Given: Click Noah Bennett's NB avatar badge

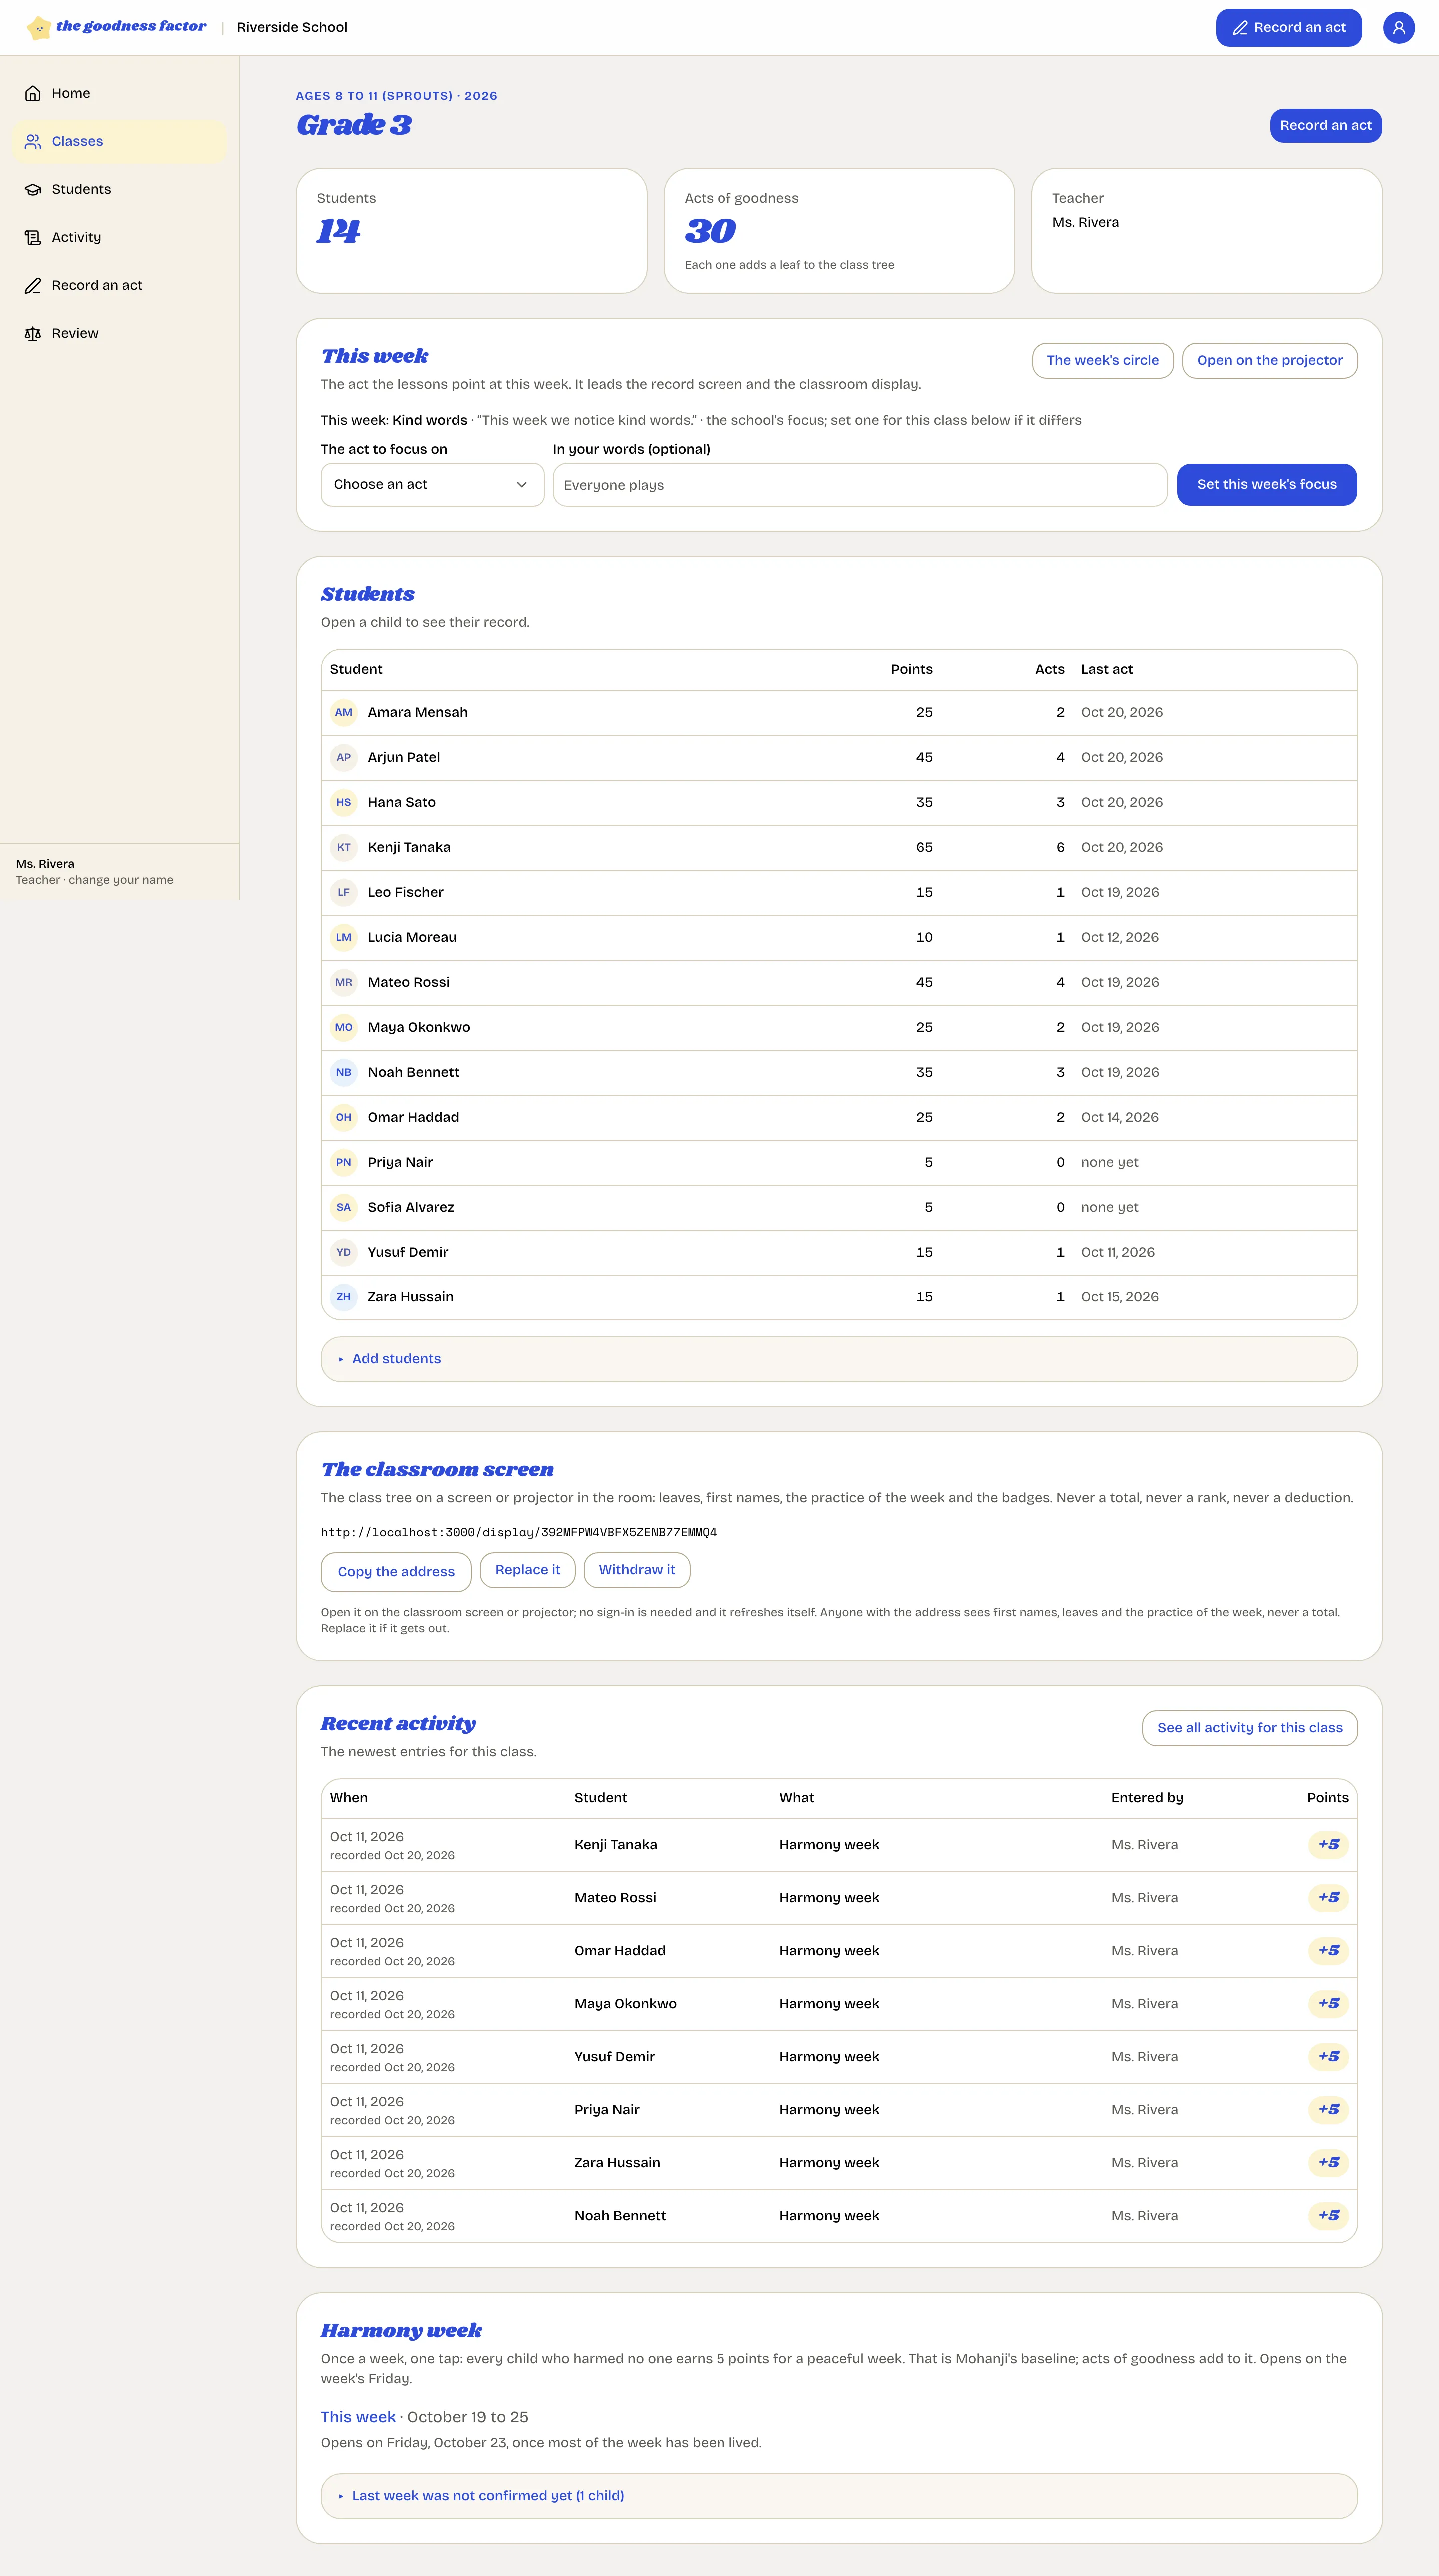Looking at the screenshot, I should [344, 1073].
